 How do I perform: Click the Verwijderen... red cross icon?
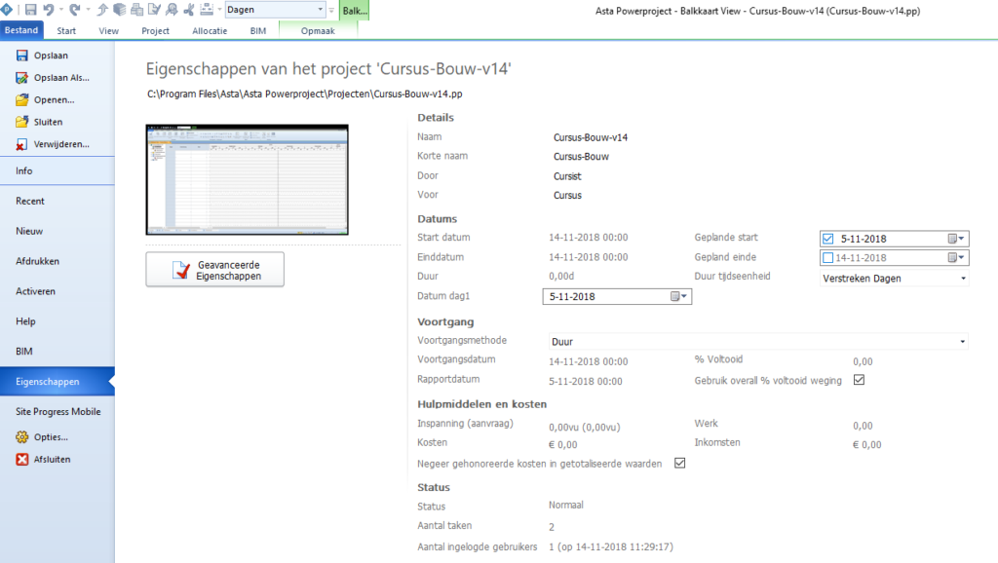click(22, 144)
